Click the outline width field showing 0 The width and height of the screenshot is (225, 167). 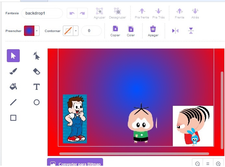click(x=91, y=31)
